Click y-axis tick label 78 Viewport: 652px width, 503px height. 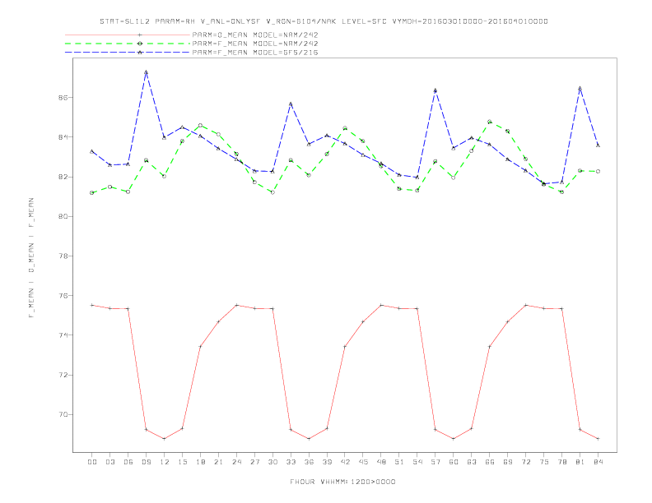coord(63,256)
